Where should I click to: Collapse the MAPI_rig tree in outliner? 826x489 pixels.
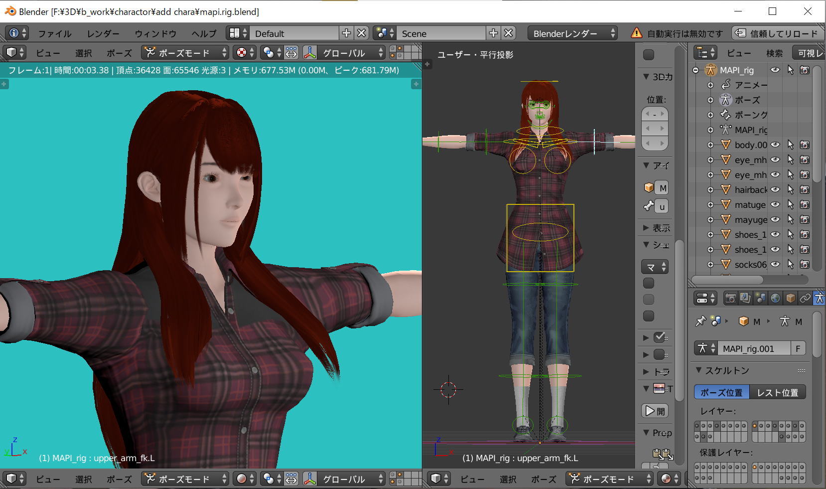[695, 70]
